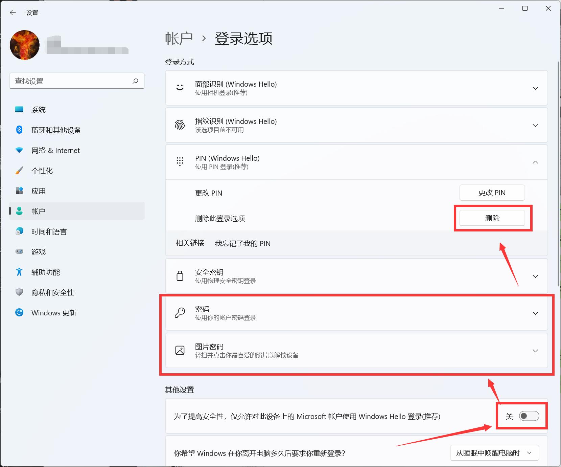Expand 安全密钥 section chevron
The image size is (561, 467).
click(x=535, y=276)
